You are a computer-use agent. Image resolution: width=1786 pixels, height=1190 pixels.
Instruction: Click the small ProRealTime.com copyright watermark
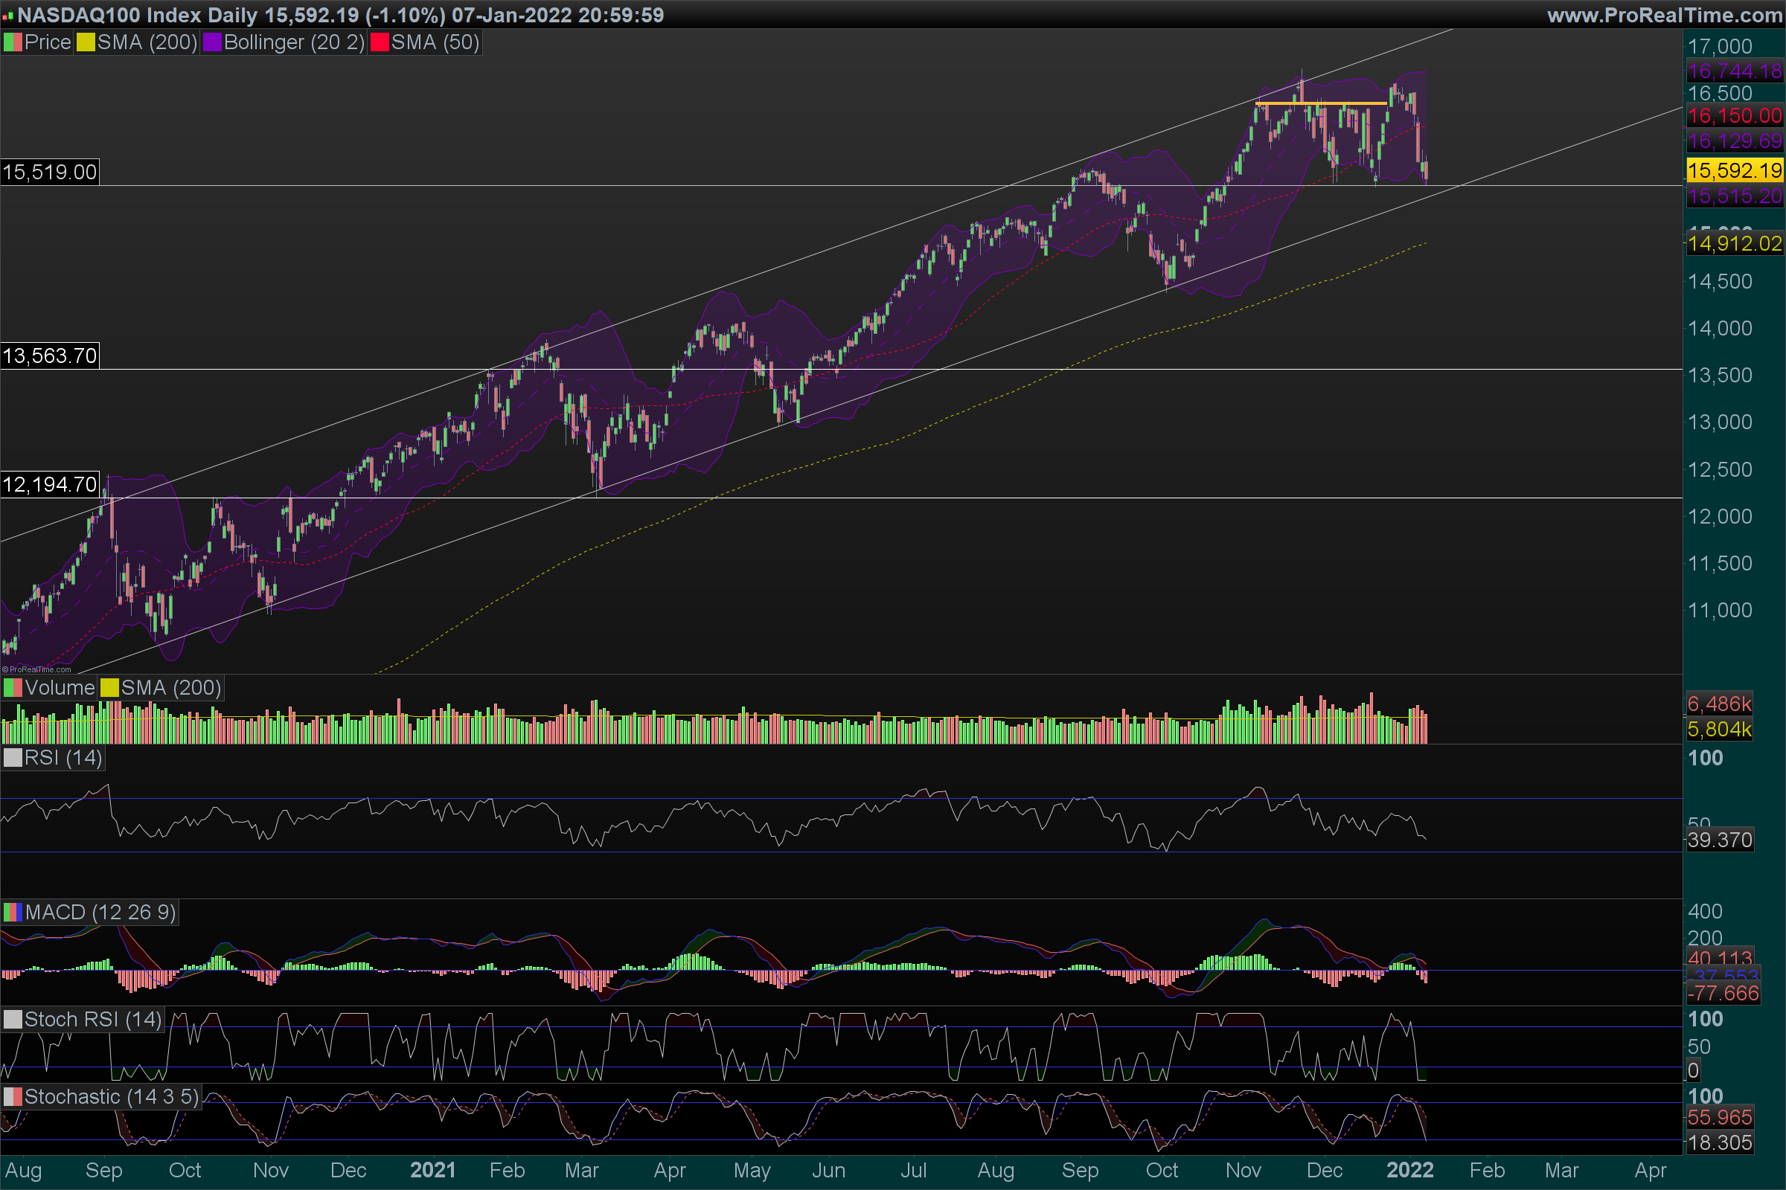point(36,669)
